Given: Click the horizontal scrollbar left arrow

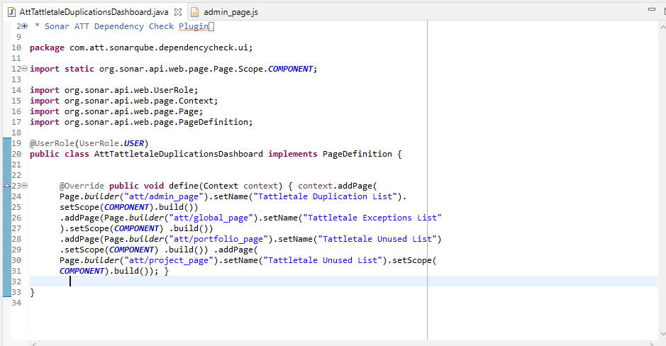Looking at the screenshot, I should [x=34, y=343].
